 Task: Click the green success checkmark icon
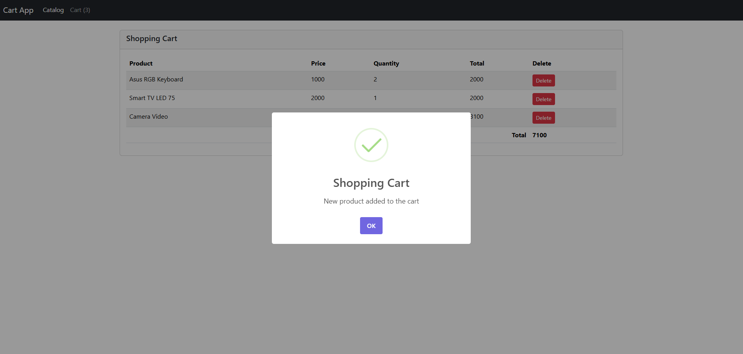(x=371, y=145)
